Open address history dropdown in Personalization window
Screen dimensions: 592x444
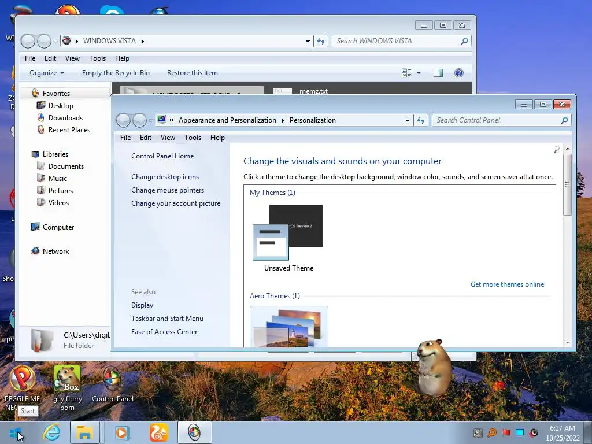click(x=408, y=120)
